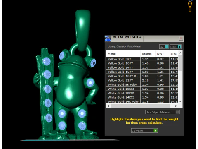Viewport: 198px width, 149px height.
Task: Select the White Gold:9K PdW row
Action: (142, 84)
